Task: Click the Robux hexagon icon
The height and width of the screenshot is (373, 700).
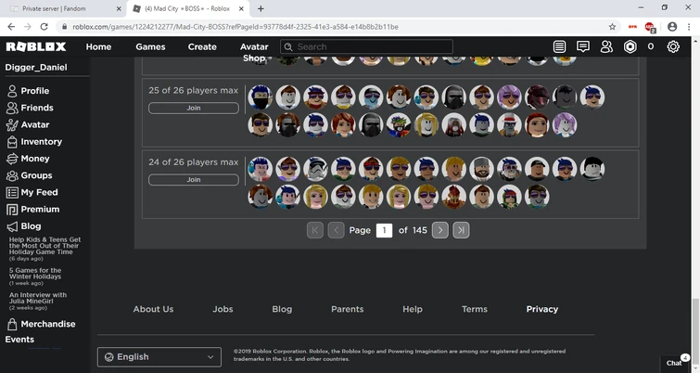Action: tap(630, 46)
